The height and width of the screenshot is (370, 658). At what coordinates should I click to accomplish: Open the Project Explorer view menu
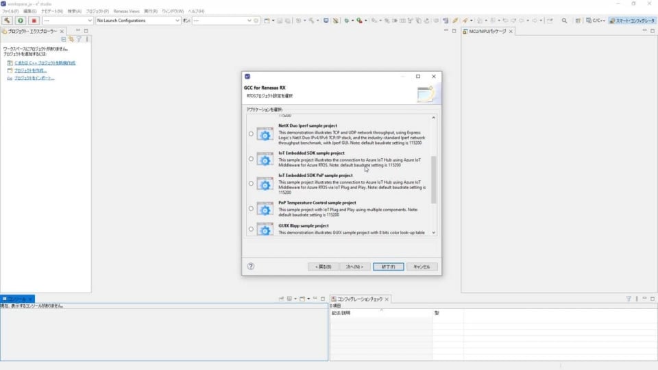87,40
